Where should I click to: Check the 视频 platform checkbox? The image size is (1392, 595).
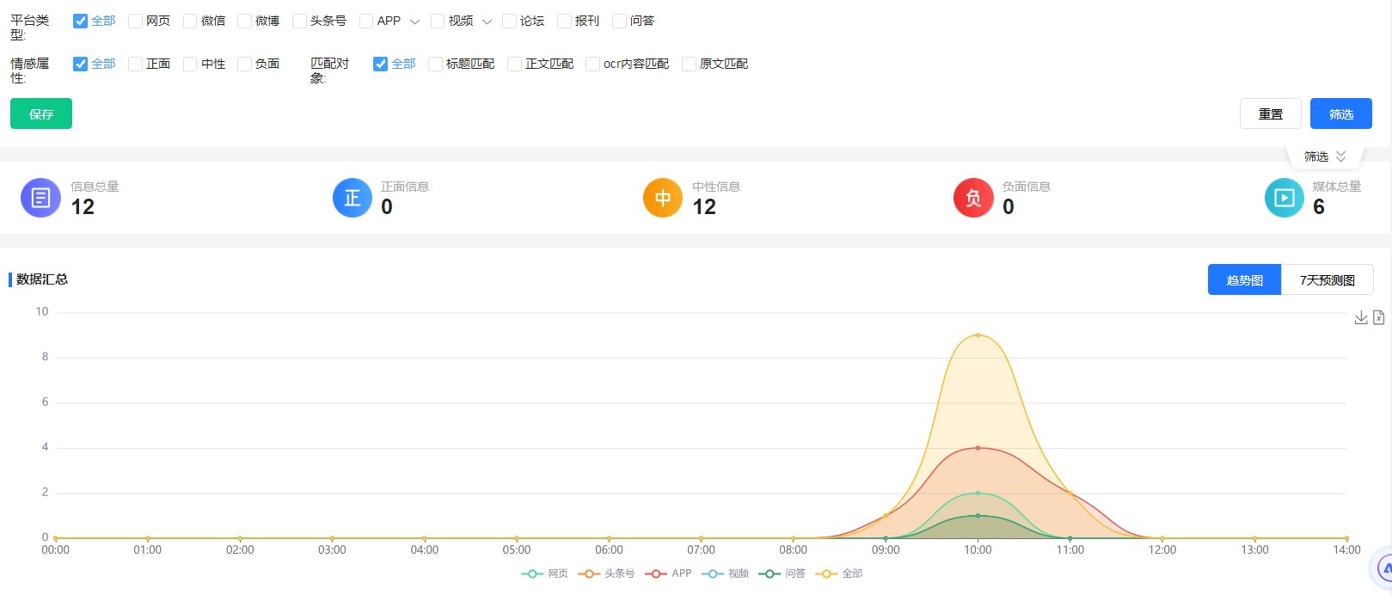[438, 21]
